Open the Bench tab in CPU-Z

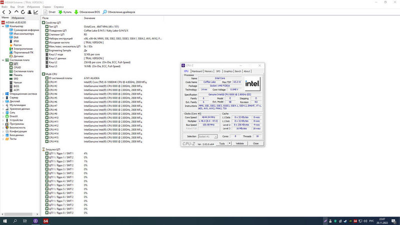coord(238,71)
